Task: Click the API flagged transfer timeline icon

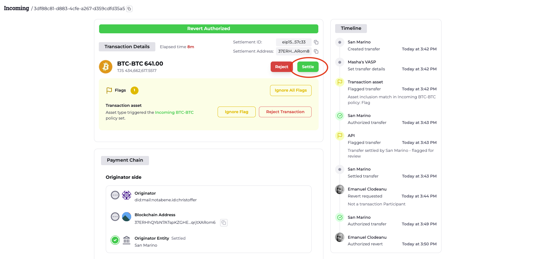Action: pos(340,136)
